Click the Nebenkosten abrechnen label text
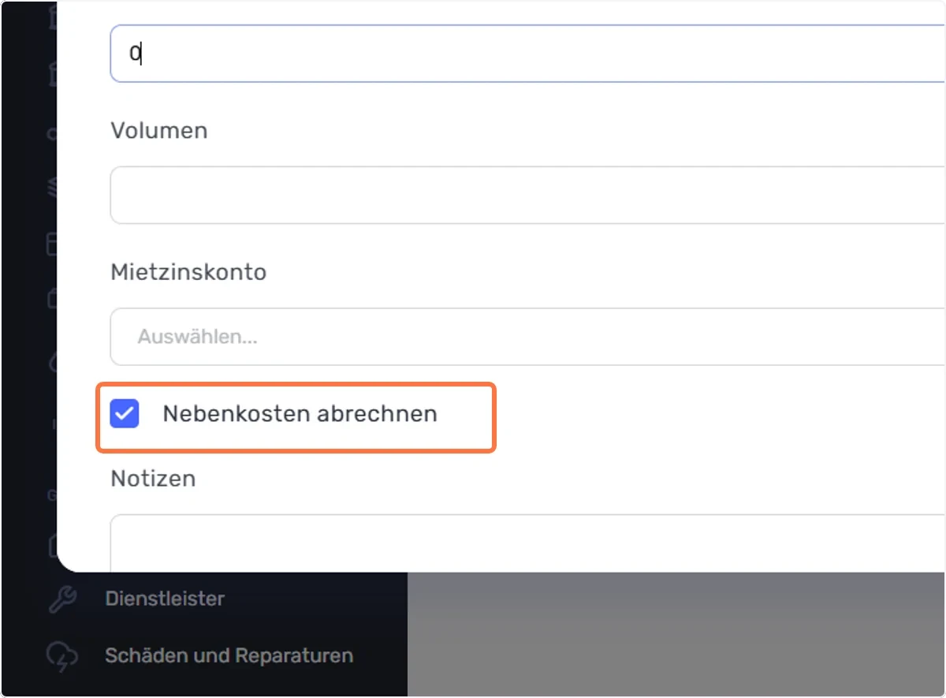946x698 pixels. (x=300, y=413)
